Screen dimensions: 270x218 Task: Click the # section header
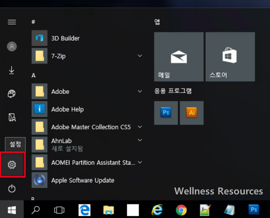tap(33, 22)
